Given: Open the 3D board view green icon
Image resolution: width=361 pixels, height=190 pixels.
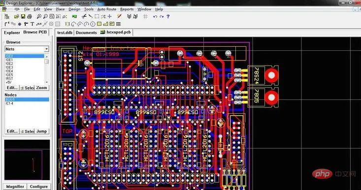Looking at the screenshot, I should [74, 16].
